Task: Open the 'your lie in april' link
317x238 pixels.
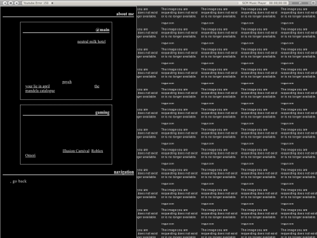Action: click(x=38, y=86)
